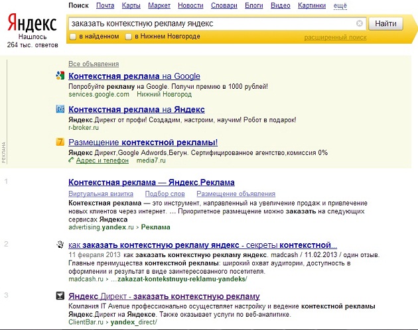Viewport: 418px width, 330px height.
Task: Click the Google favicon beside the first ad
Action: point(60,76)
